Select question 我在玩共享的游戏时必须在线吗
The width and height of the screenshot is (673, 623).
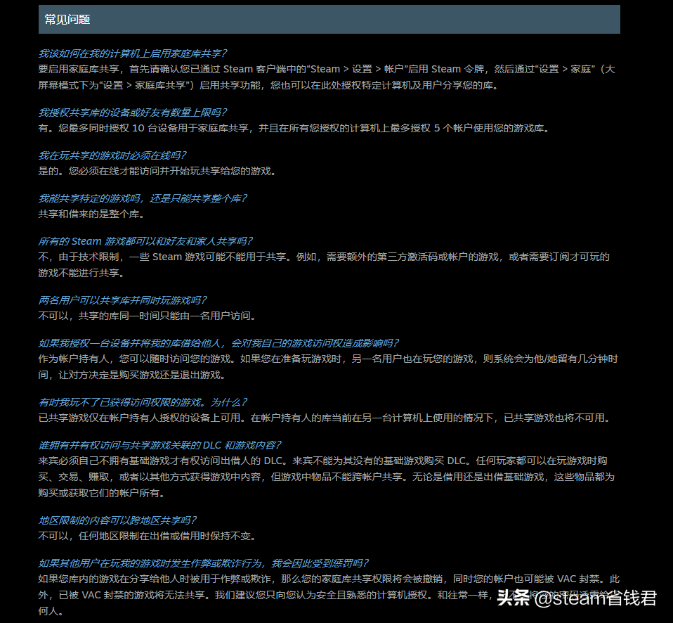[112, 155]
